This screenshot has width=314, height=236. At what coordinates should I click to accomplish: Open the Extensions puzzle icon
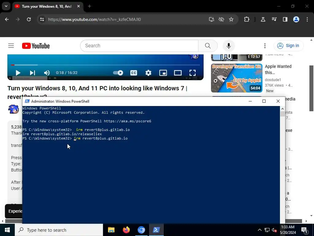click(247, 19)
